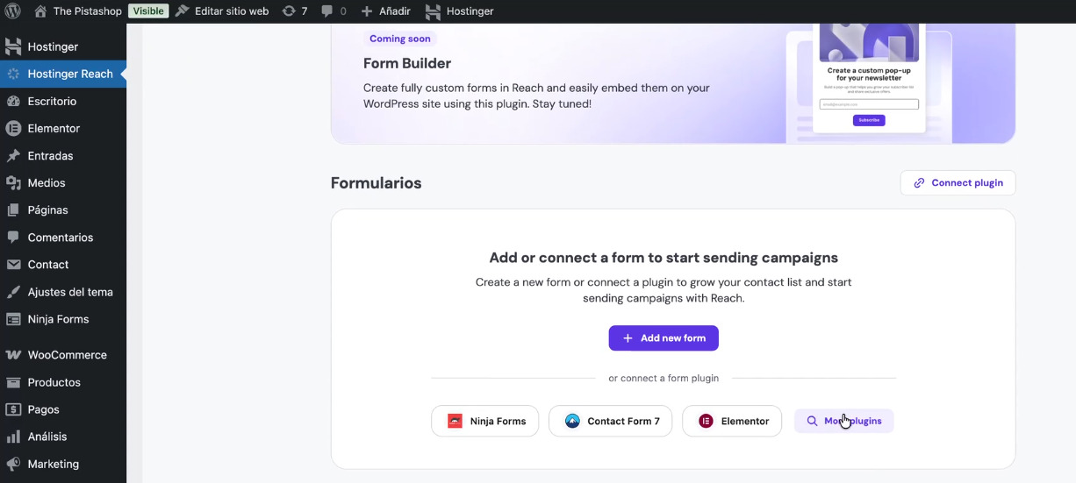Click the Contact Form 7 icon
Viewport: 1076px width, 483px height.
572,421
